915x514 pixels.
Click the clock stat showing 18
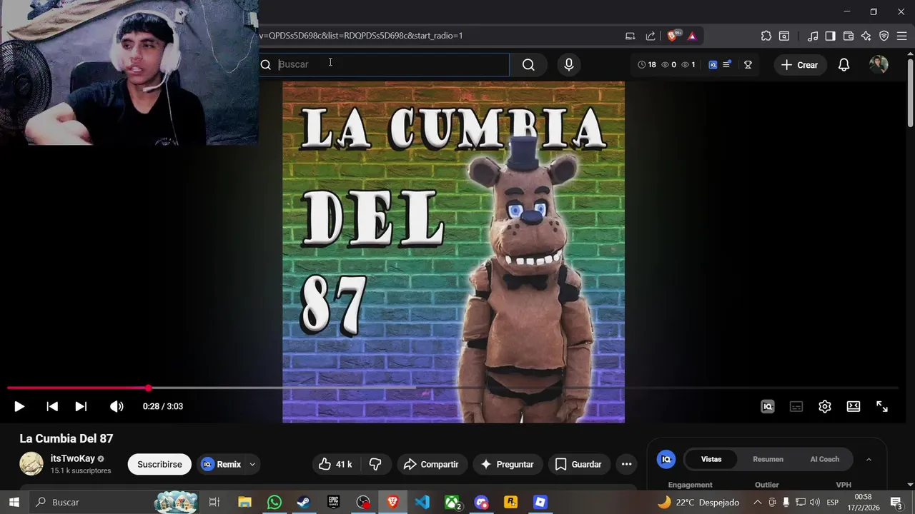[647, 65]
